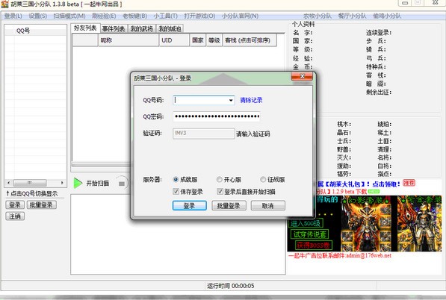This screenshot has height=300, width=446.
Task: Select the 征战服 server radio button
Action: coord(263,180)
